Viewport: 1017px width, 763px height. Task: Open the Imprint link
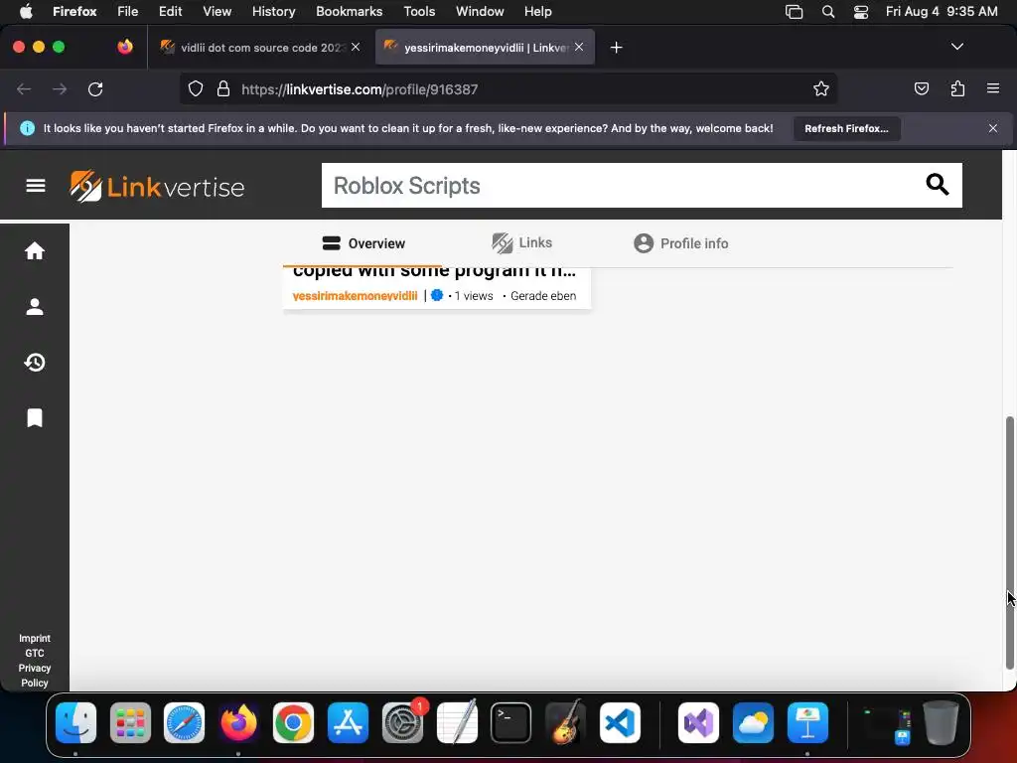click(x=35, y=639)
